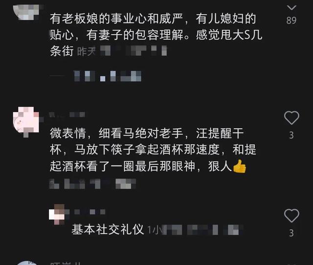Expand hidden replies under the 老板娘 comment
The height and width of the screenshot is (265, 313).
tap(95, 76)
